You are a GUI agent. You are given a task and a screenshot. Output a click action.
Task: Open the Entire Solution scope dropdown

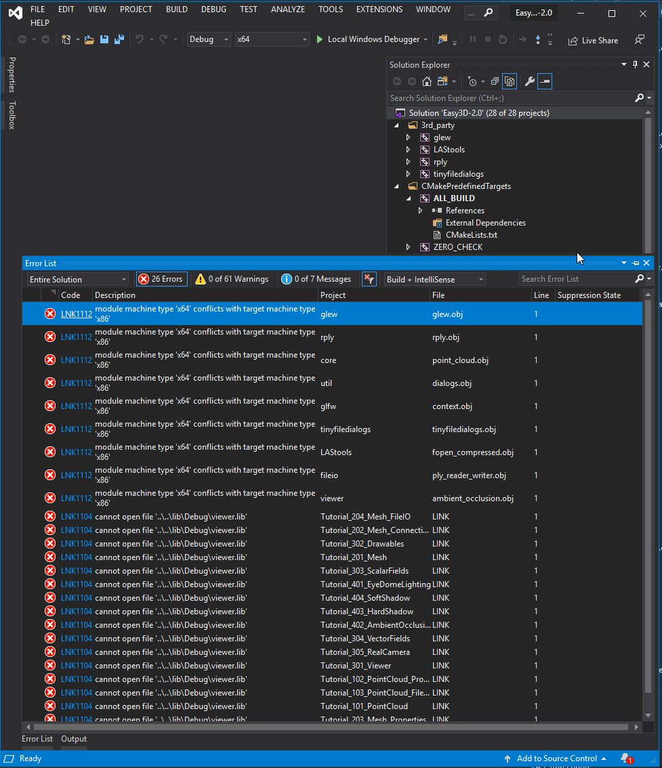[77, 279]
